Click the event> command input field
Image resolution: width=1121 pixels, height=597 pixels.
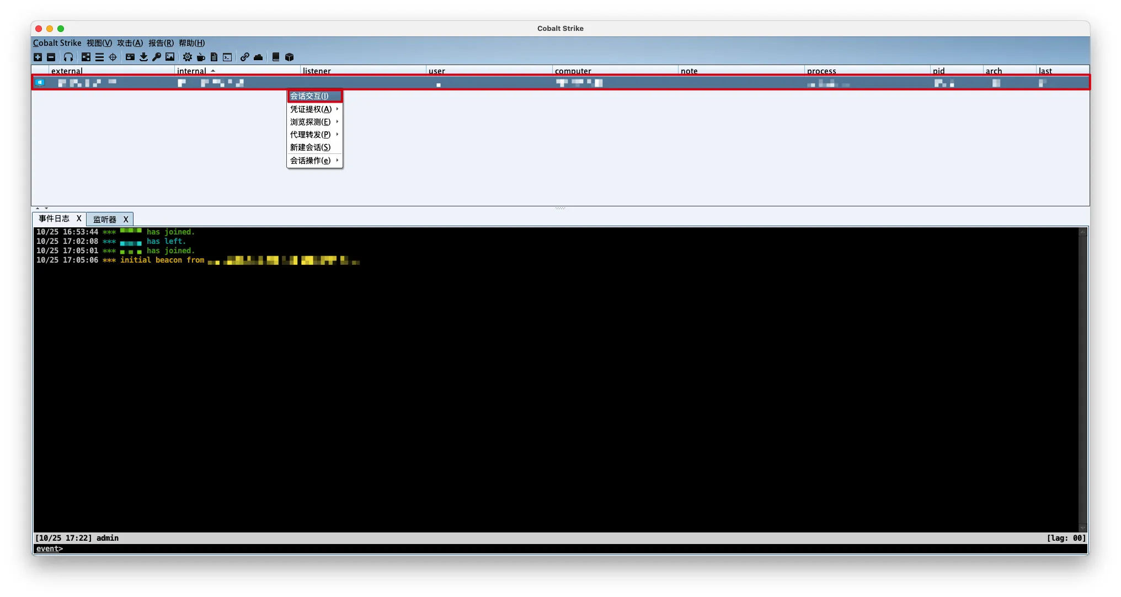click(x=552, y=549)
